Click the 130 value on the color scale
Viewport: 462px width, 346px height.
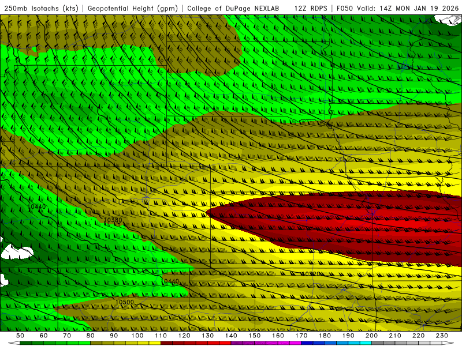(208, 336)
